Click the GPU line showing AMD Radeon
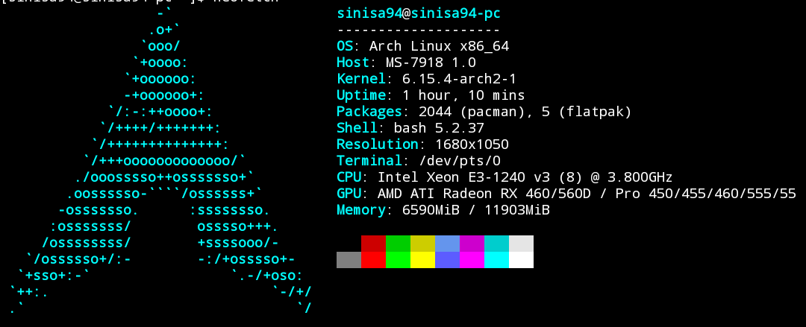Image resolution: width=806 pixels, height=327 pixels. (566, 194)
